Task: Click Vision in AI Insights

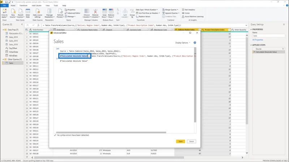Action: pyautogui.click(x=186, y=13)
